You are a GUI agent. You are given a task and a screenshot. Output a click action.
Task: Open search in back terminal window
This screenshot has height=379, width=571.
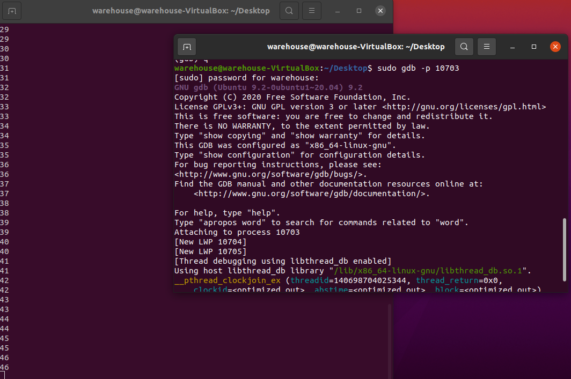(289, 11)
